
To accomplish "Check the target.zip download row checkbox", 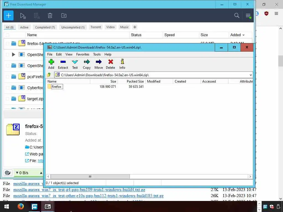I will pos(7,99).
